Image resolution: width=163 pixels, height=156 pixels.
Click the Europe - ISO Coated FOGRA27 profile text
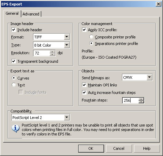coord(109,57)
